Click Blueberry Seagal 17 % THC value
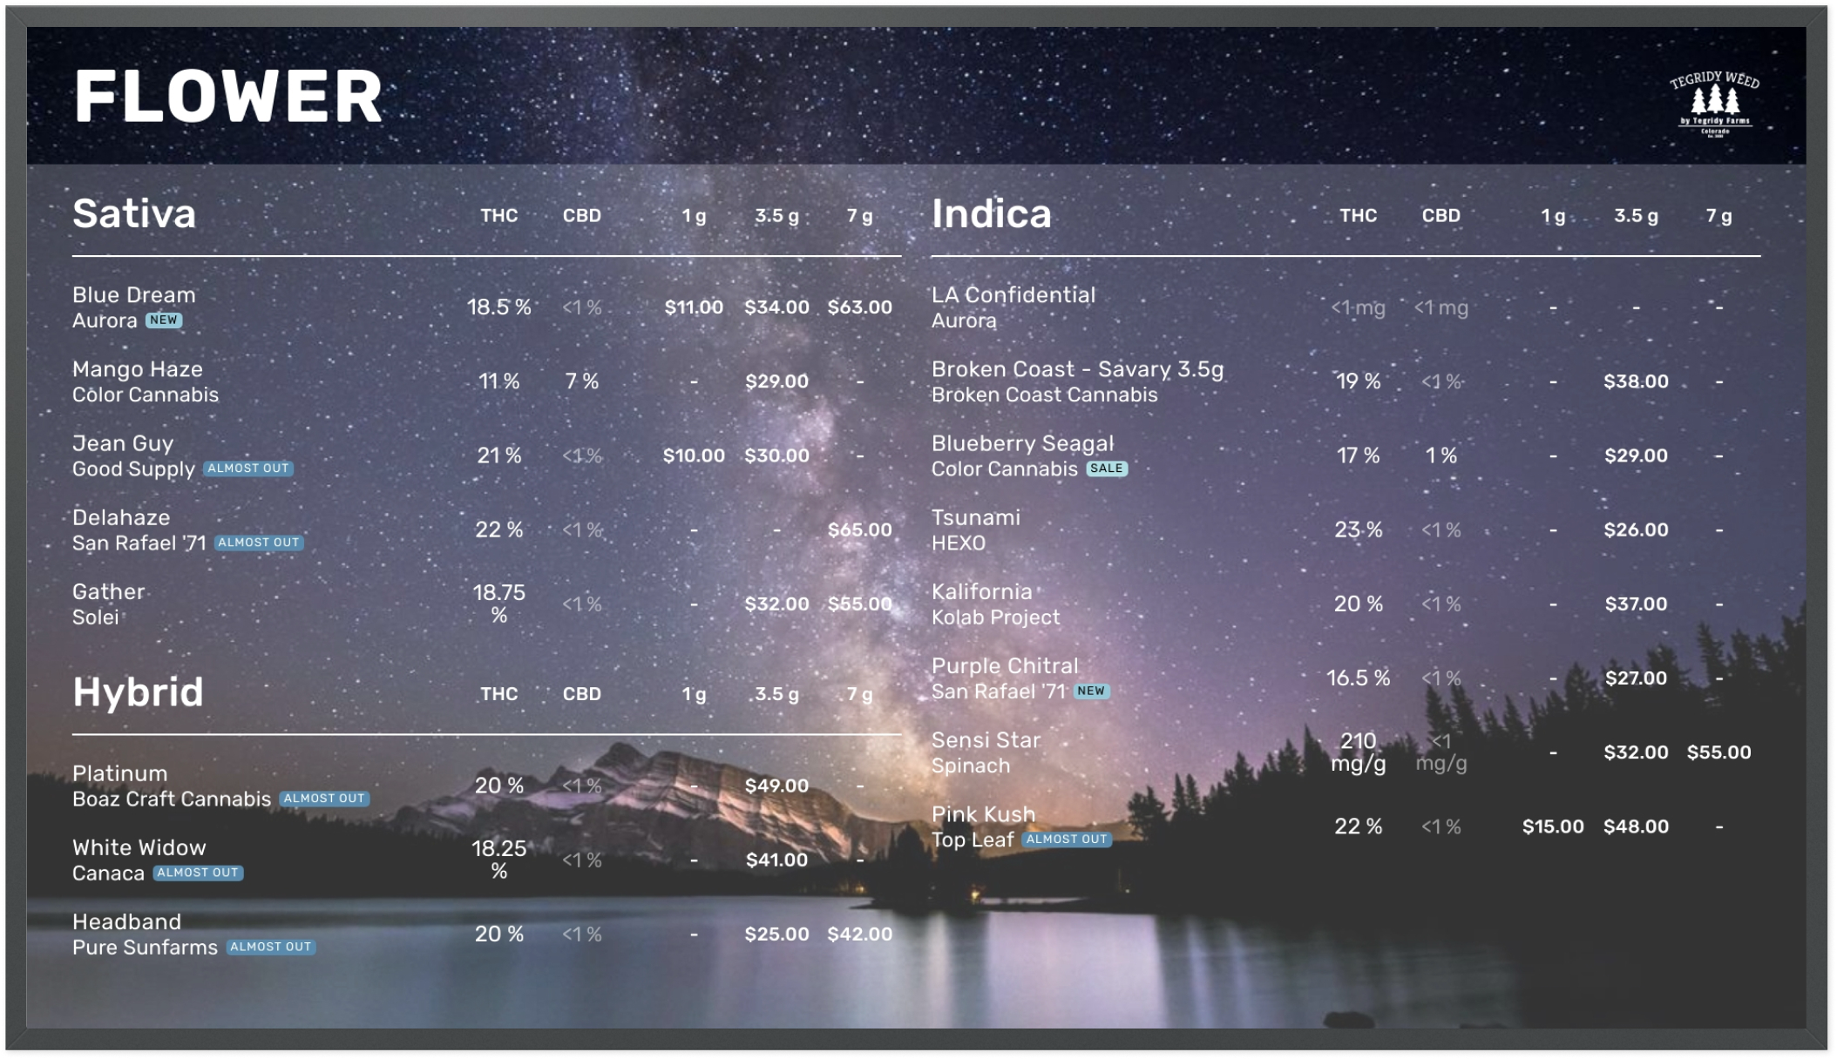1837x1059 pixels. [x=1359, y=455]
